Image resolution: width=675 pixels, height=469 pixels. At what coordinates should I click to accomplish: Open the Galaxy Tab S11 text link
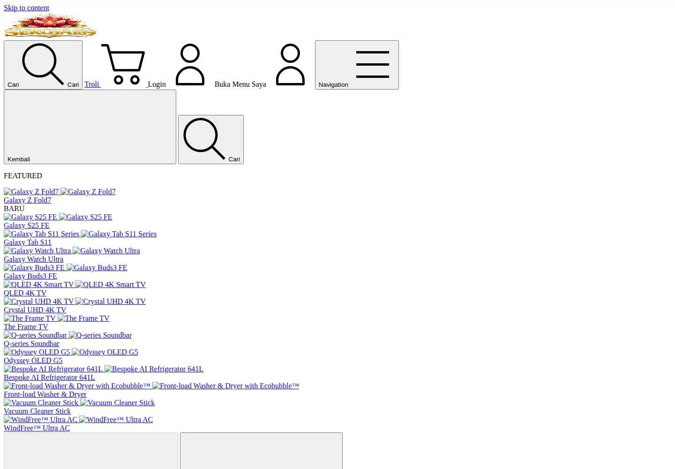click(28, 242)
